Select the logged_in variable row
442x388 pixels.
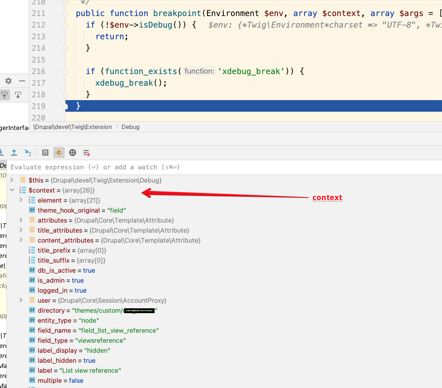coord(224,290)
